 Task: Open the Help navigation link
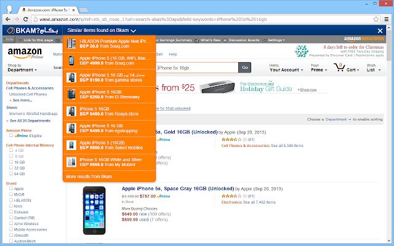point(173,54)
